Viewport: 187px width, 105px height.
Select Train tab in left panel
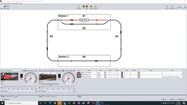[3, 96]
